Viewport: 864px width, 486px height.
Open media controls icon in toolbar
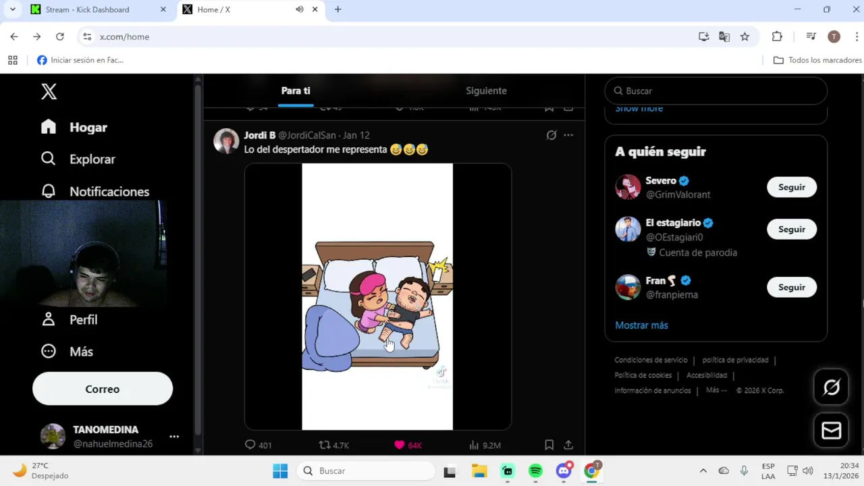pyautogui.click(x=811, y=36)
